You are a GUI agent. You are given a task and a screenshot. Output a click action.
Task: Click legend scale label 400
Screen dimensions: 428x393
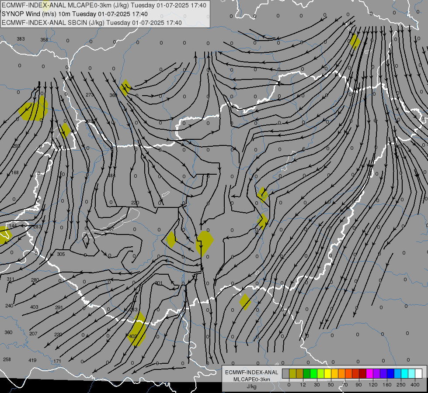[x=415, y=385]
